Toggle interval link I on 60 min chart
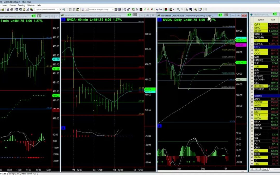280x175 pixels. 135,15
